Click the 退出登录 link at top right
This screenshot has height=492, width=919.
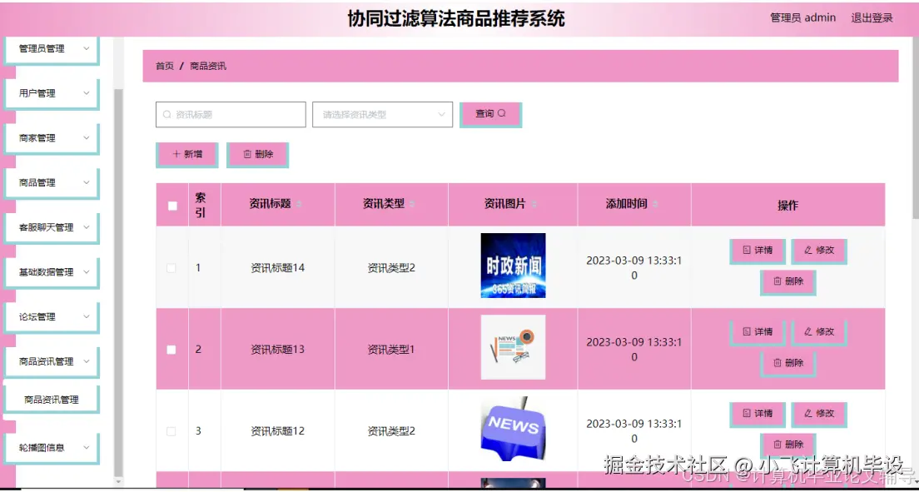click(x=871, y=17)
